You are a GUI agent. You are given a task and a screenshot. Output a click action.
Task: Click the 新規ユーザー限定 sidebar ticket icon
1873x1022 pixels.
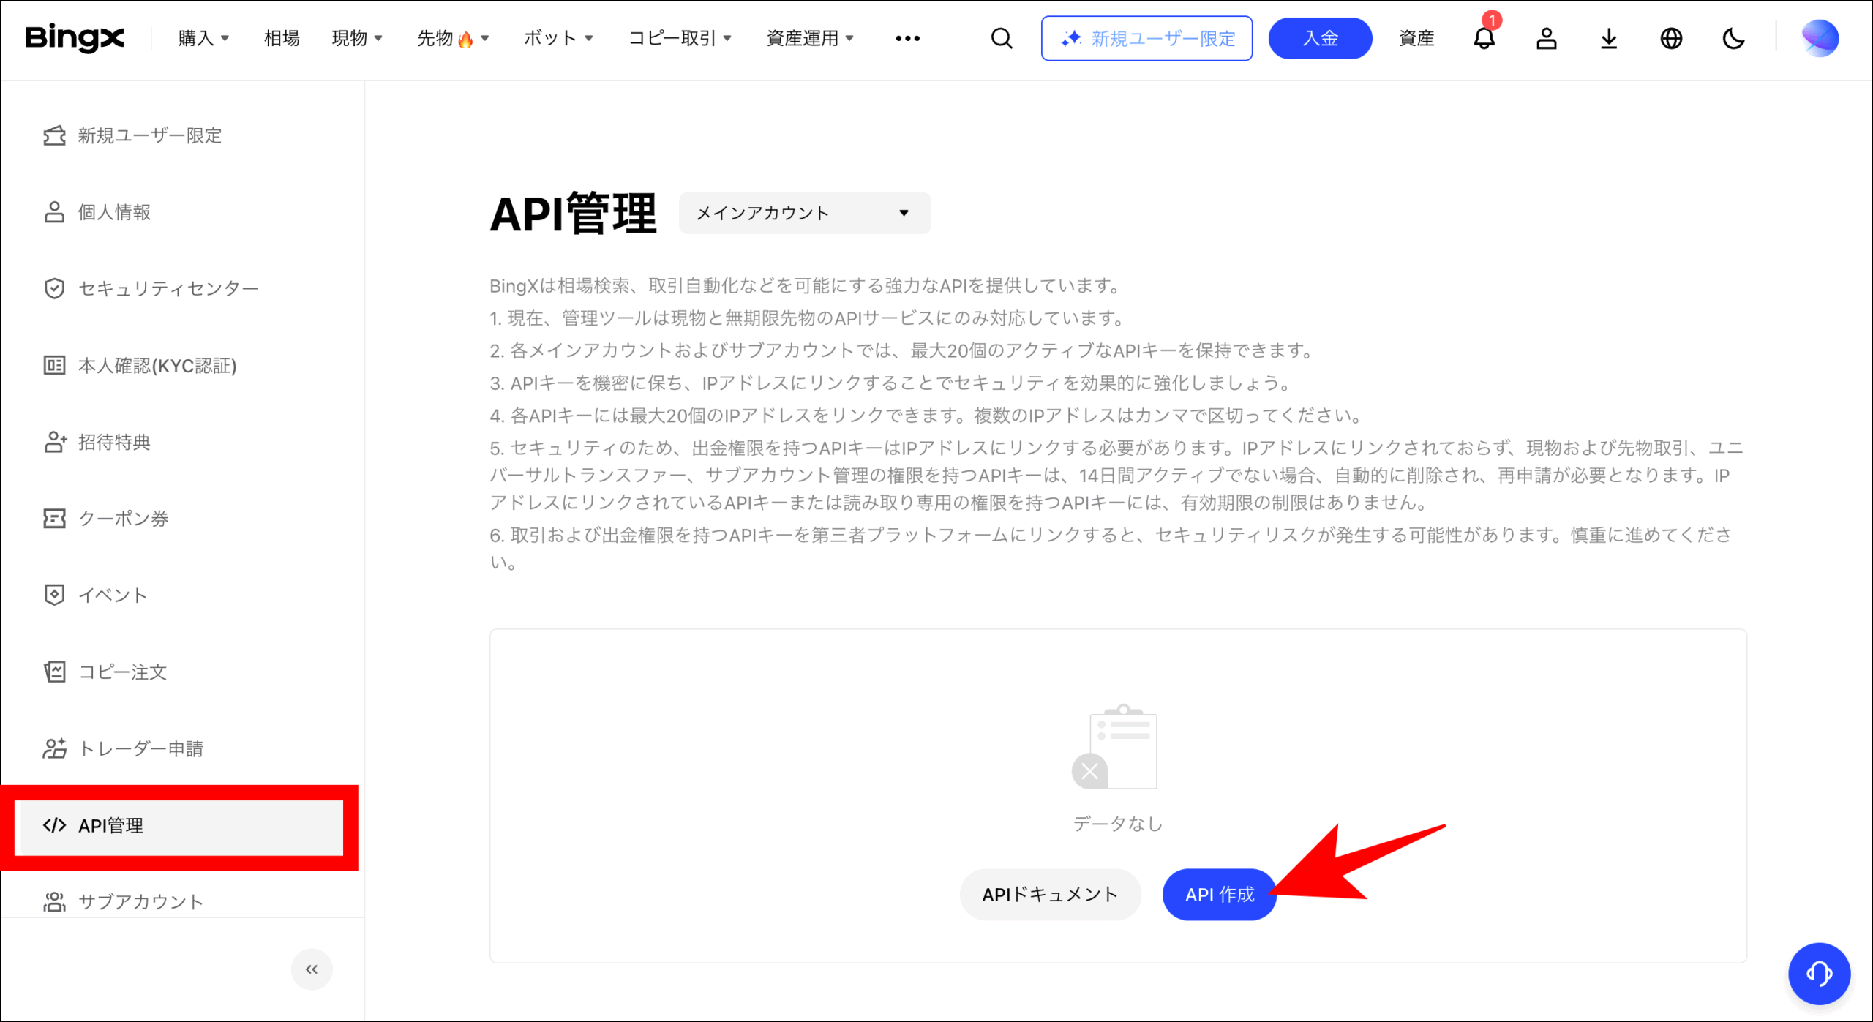[x=54, y=135]
